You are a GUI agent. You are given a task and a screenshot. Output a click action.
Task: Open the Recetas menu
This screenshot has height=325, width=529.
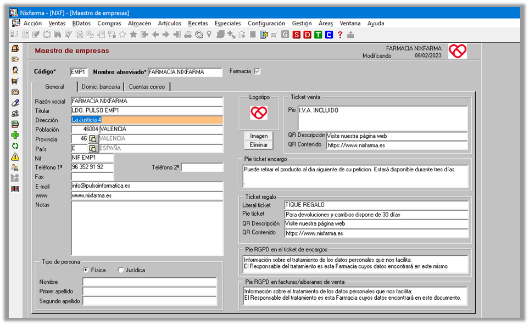coord(198,23)
